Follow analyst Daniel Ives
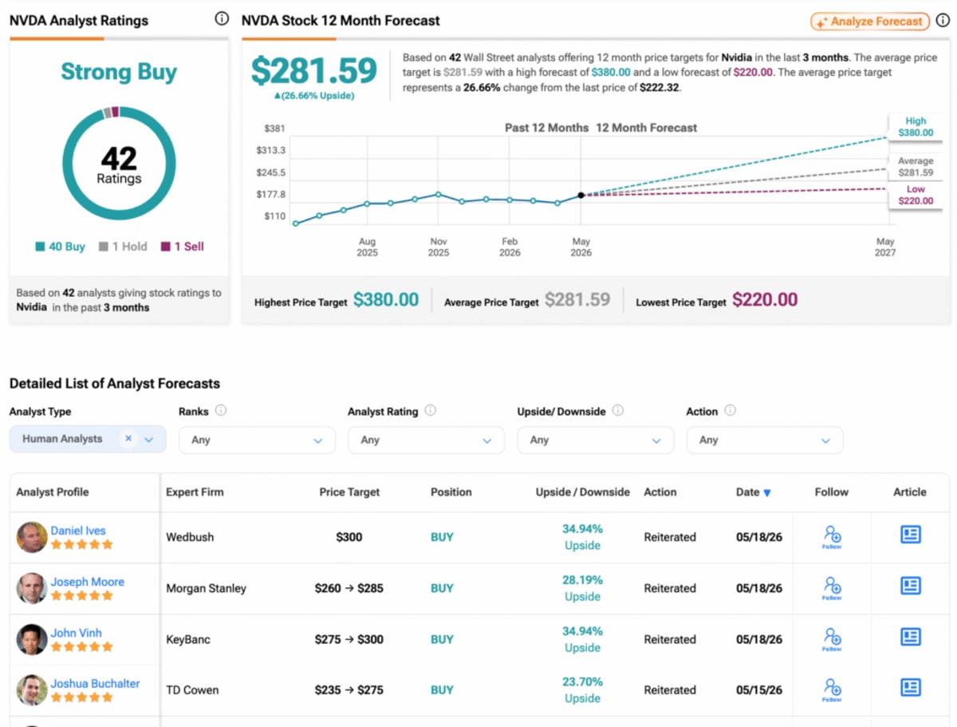 point(832,537)
